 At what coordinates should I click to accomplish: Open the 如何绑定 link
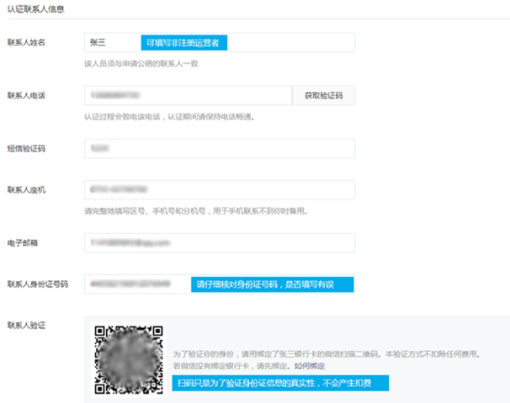(310, 366)
